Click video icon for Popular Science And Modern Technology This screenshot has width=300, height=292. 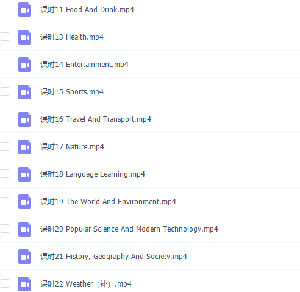point(24,229)
